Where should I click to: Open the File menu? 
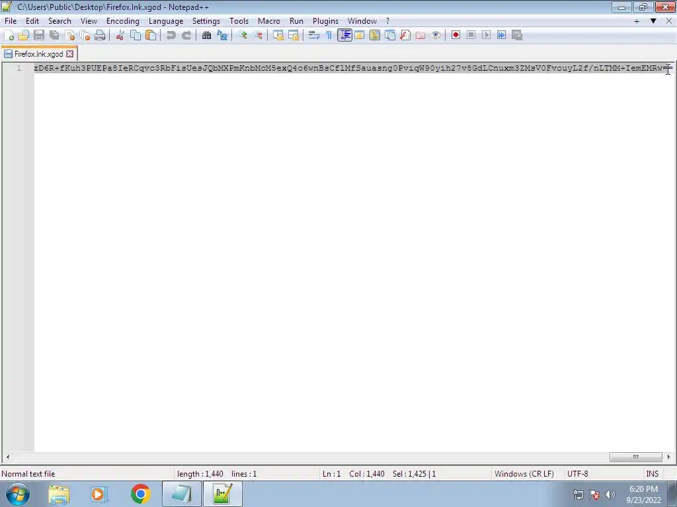[x=11, y=21]
